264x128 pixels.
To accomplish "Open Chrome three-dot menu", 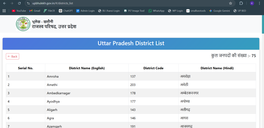I will (x=259, y=3).
